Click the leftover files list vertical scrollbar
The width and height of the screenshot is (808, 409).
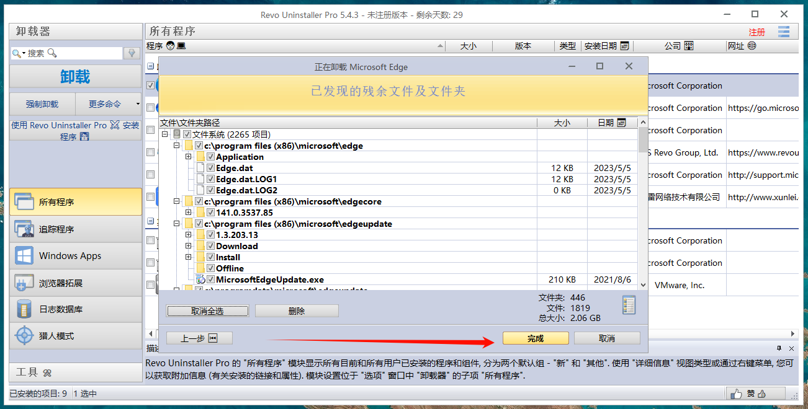point(643,205)
